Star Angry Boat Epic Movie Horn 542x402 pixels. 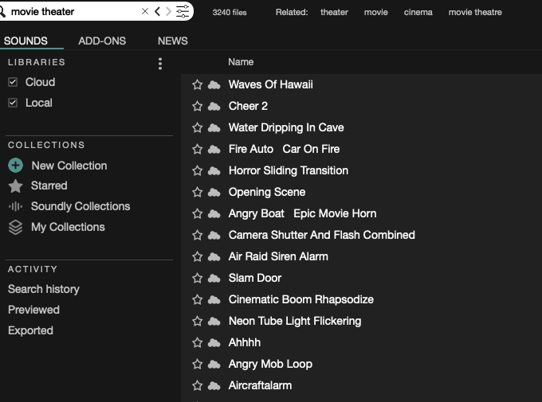(198, 213)
